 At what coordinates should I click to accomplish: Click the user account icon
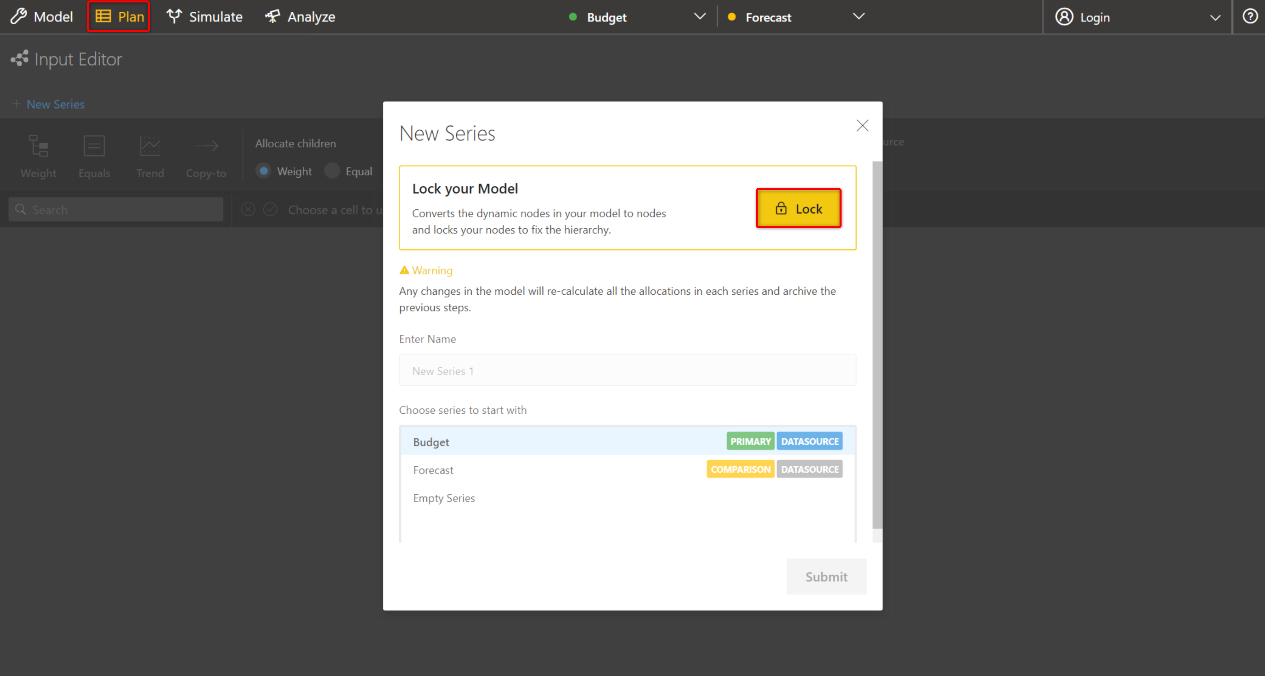[1064, 17]
